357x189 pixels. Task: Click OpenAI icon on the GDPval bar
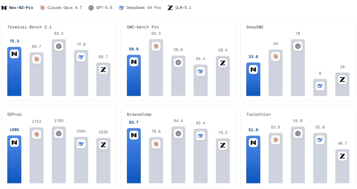(x=59, y=134)
